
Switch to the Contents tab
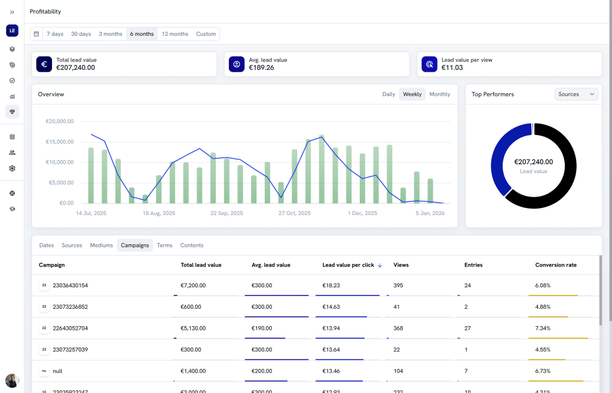(192, 245)
